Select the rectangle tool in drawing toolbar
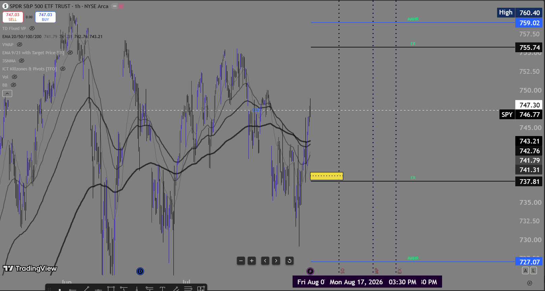This screenshot has height=291, width=545. click(111, 289)
